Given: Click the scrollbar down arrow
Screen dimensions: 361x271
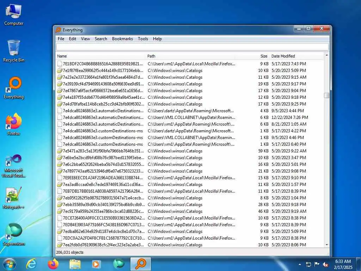Looking at the screenshot, I should [x=326, y=245].
